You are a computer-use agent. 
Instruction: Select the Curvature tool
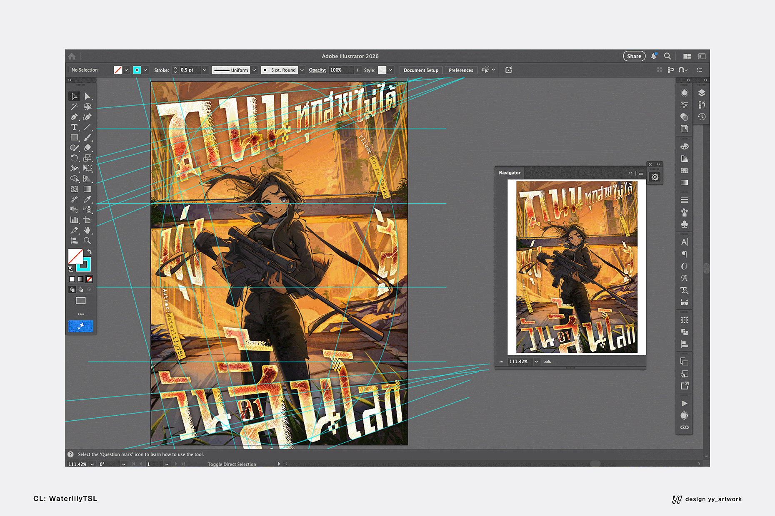pos(87,117)
